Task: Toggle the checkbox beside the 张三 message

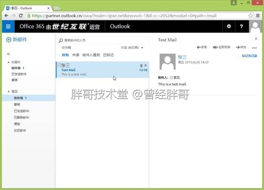Action: [59, 65]
